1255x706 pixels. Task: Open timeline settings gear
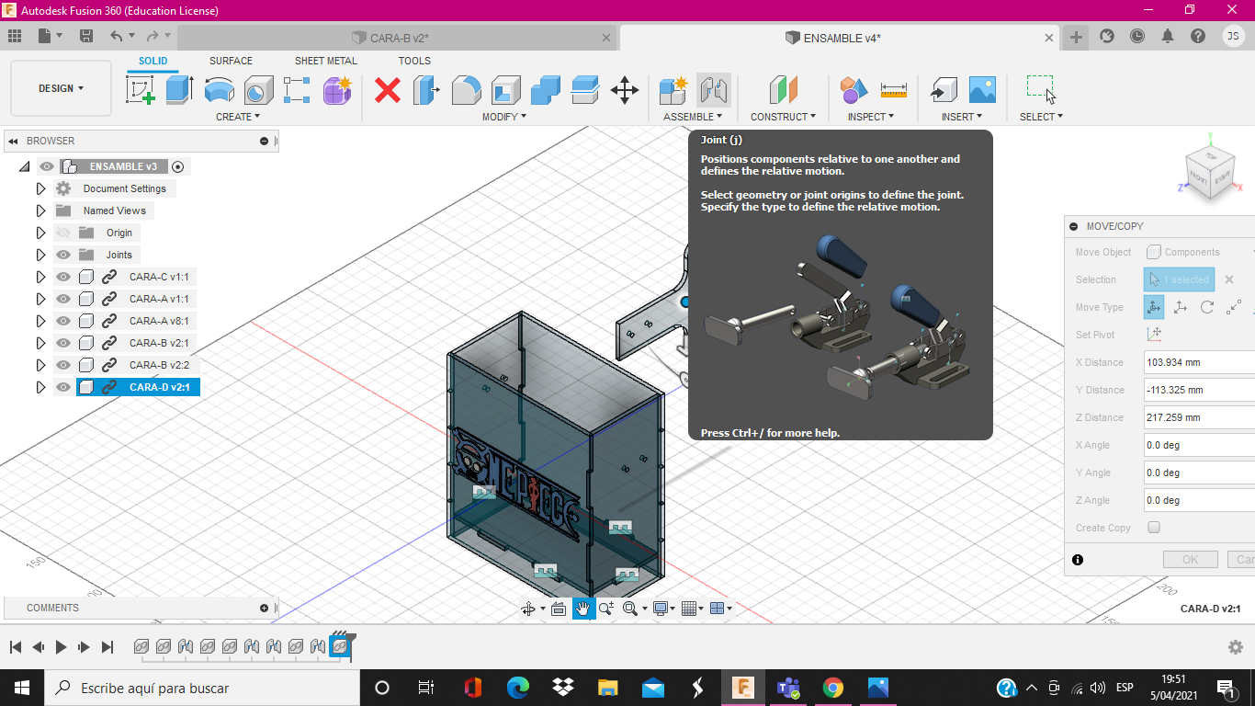[1236, 647]
